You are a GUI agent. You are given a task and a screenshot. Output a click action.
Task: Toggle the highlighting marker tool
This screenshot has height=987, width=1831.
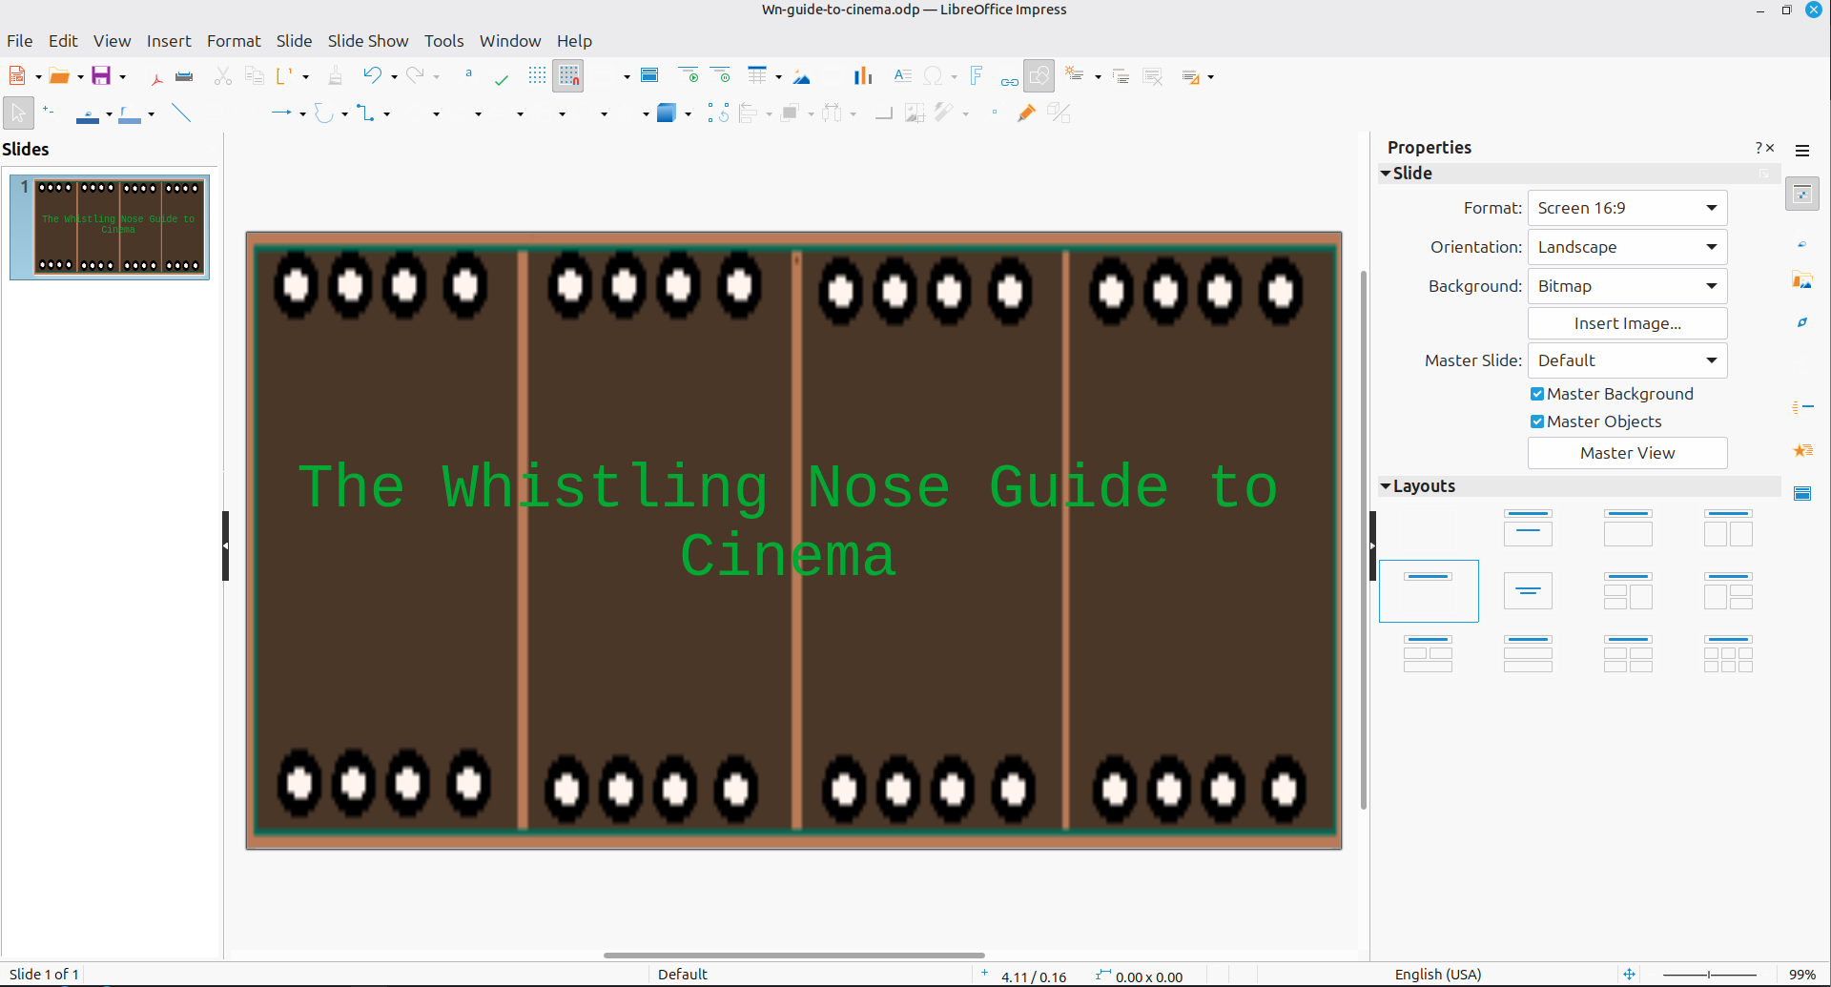click(1026, 113)
